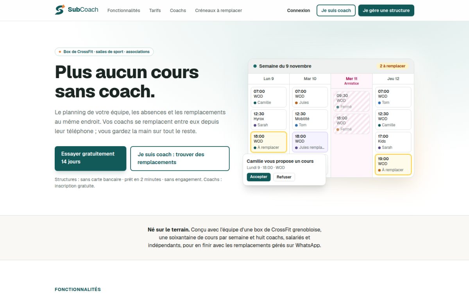Click the 2 à remplacer badge
Viewport: 469px width, 293px height.
click(392, 66)
